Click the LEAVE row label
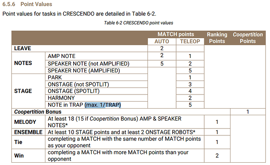This screenshot has width=270, height=165. [23, 48]
